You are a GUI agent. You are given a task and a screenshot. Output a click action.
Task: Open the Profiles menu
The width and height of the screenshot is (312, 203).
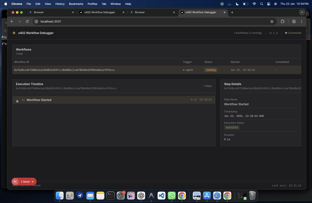point(92,4)
